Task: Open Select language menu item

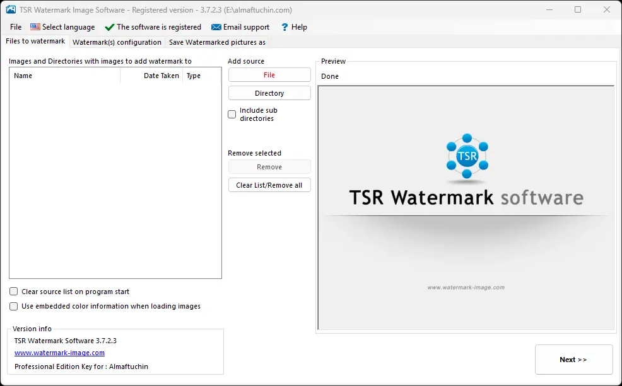Action: (62, 27)
